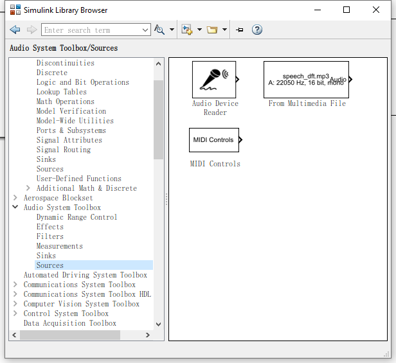Select Ports & Subsystems library
Viewport: 396px width, 363px height.
tap(71, 130)
